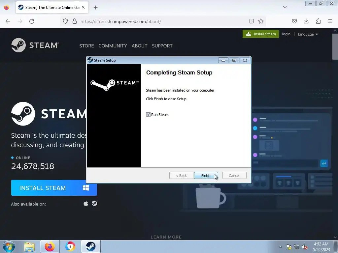Image resolution: width=338 pixels, height=253 pixels.
Task: Select the Steam, The Ultimate Online Game tab
Action: click(x=52, y=7)
